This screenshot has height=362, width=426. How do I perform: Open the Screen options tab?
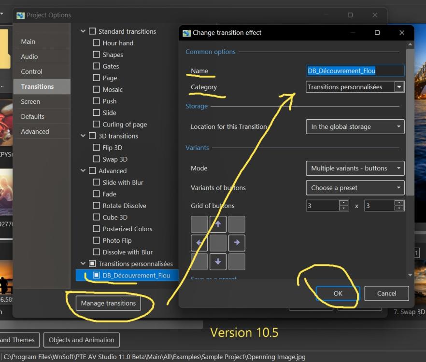(30, 101)
